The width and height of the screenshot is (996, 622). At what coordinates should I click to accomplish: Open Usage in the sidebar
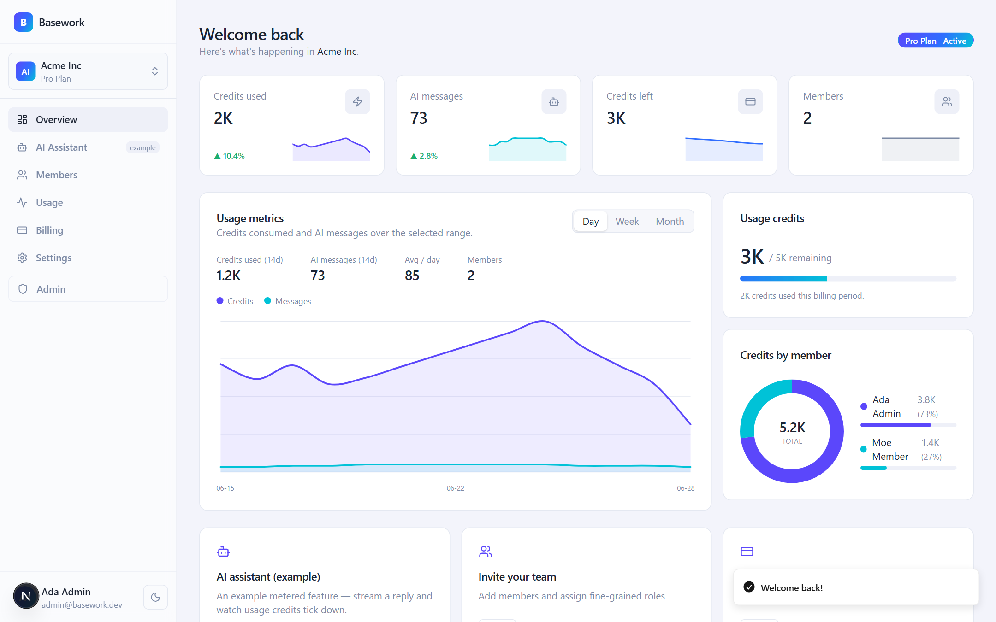[88, 203]
